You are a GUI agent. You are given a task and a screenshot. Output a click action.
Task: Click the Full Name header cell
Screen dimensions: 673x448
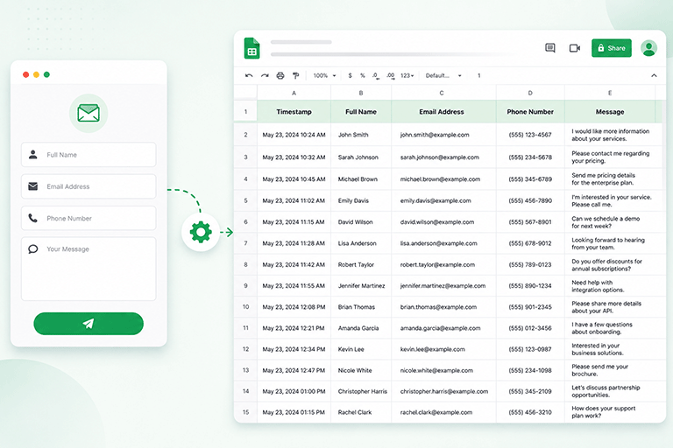361,111
